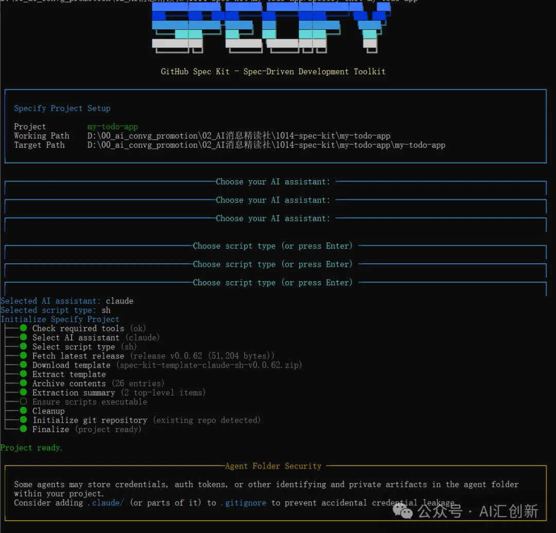Click the green my-todo-app project name
The image size is (556, 533).
pyautogui.click(x=113, y=127)
